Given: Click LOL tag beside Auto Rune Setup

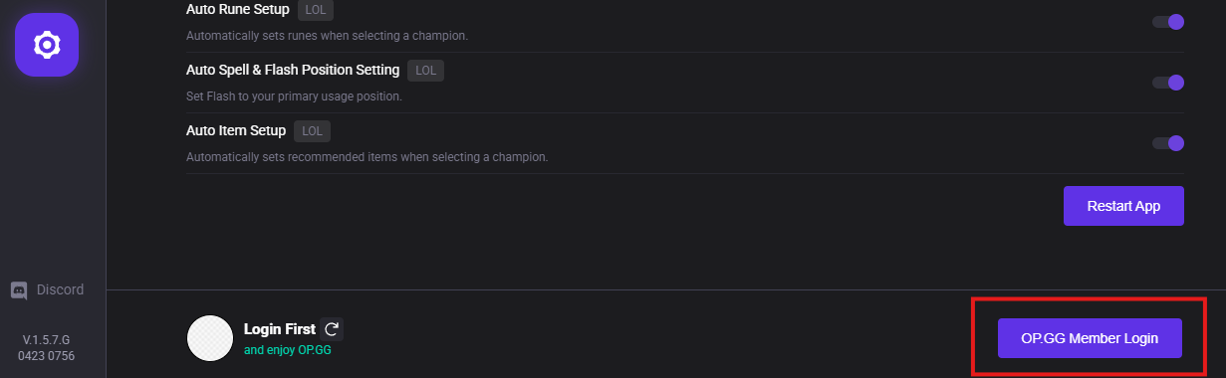Looking at the screenshot, I should coord(317,10).
